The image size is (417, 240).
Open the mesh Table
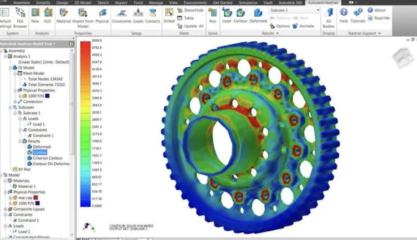pos(186,18)
